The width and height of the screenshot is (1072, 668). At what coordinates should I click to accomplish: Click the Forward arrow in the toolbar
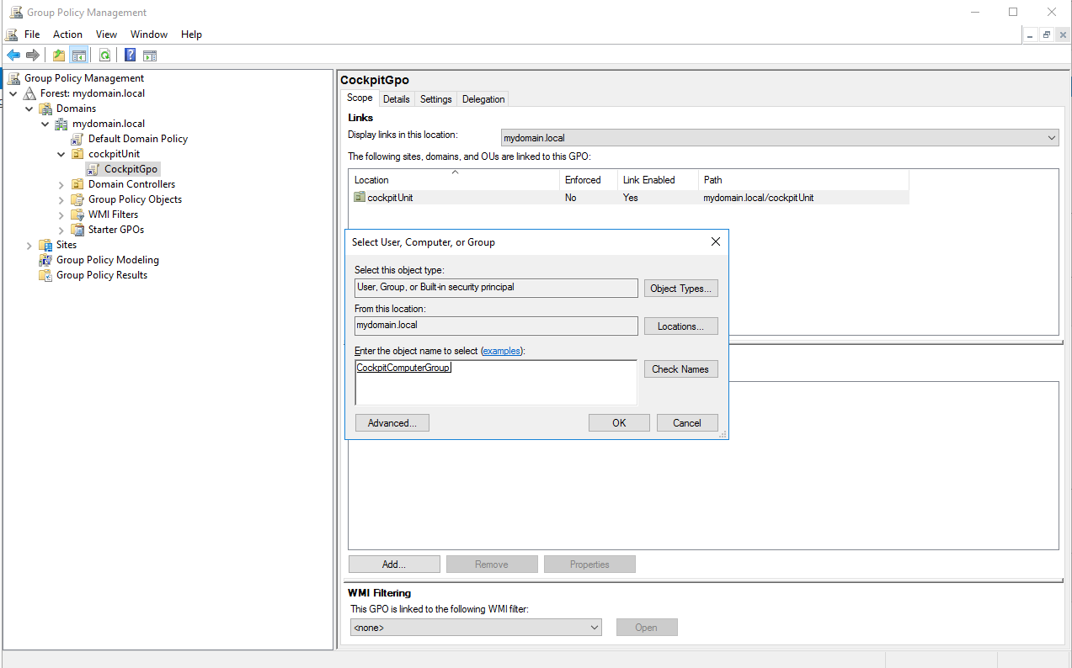point(33,56)
